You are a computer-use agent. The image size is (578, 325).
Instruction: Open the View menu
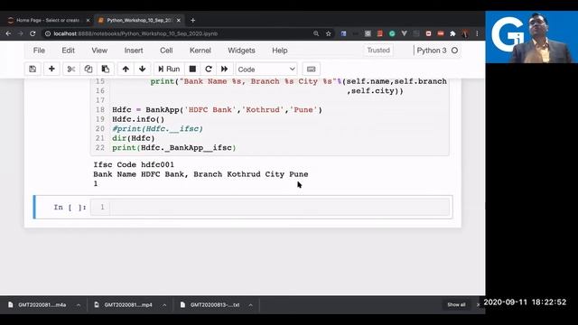[99, 51]
